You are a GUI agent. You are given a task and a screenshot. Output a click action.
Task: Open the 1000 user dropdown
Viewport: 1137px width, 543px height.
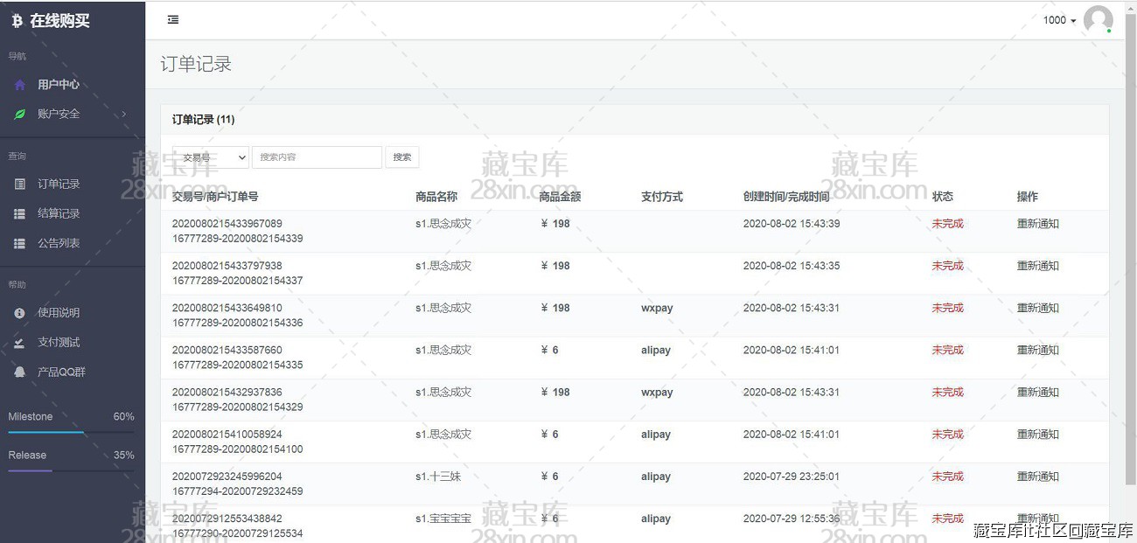[1059, 20]
